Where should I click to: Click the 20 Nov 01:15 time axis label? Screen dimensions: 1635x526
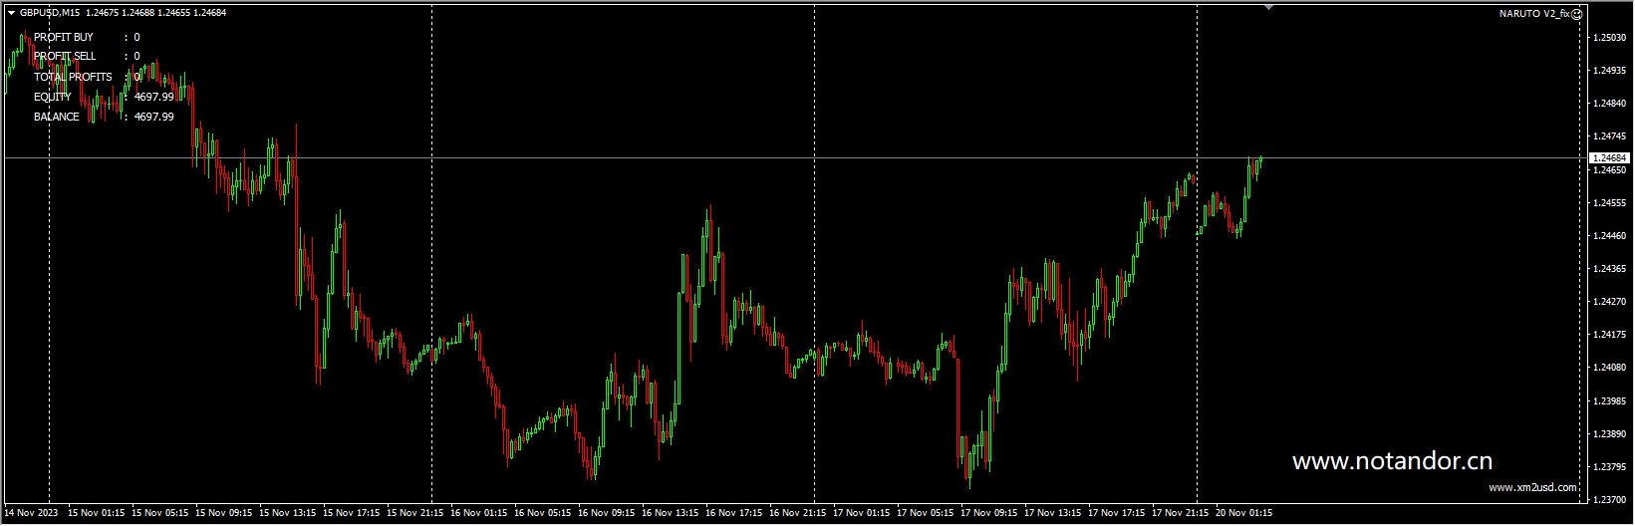point(1244,514)
